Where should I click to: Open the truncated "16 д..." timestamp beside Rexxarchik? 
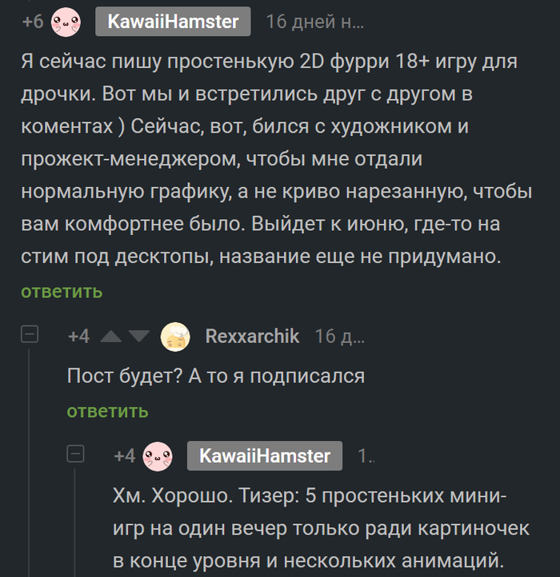coord(339,336)
